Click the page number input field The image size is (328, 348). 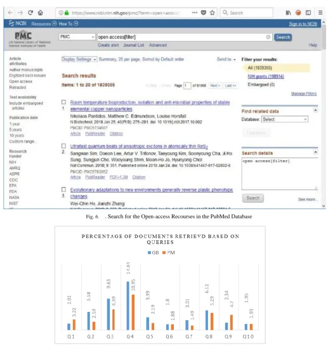click(187, 86)
